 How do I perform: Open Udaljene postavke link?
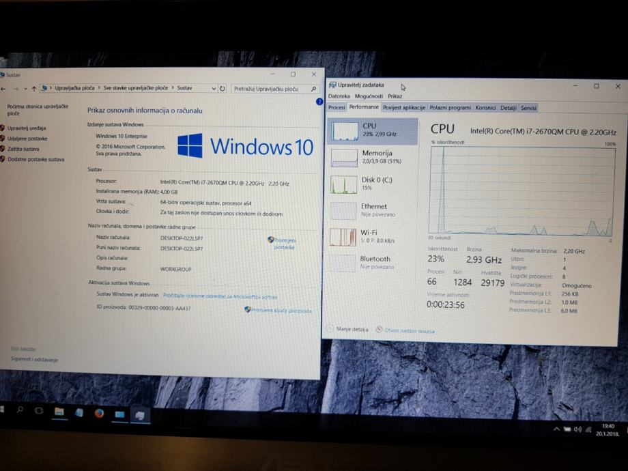pos(27,139)
